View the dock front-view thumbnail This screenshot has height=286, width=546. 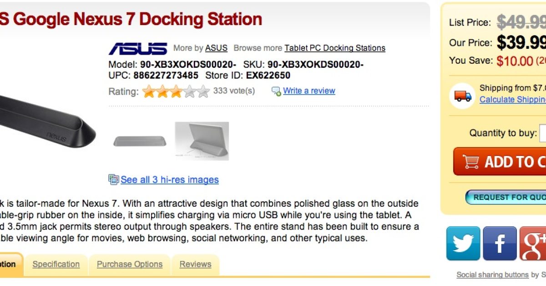click(x=139, y=141)
